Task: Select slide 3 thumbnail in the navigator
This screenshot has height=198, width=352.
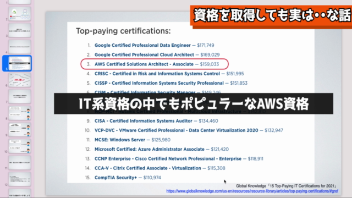Action: (x=20, y=30)
